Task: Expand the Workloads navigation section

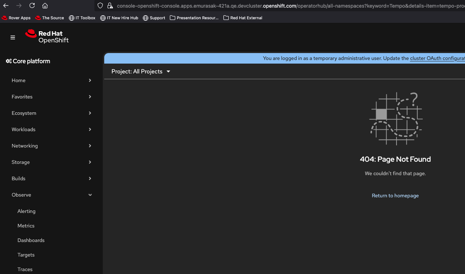Action: click(x=51, y=129)
